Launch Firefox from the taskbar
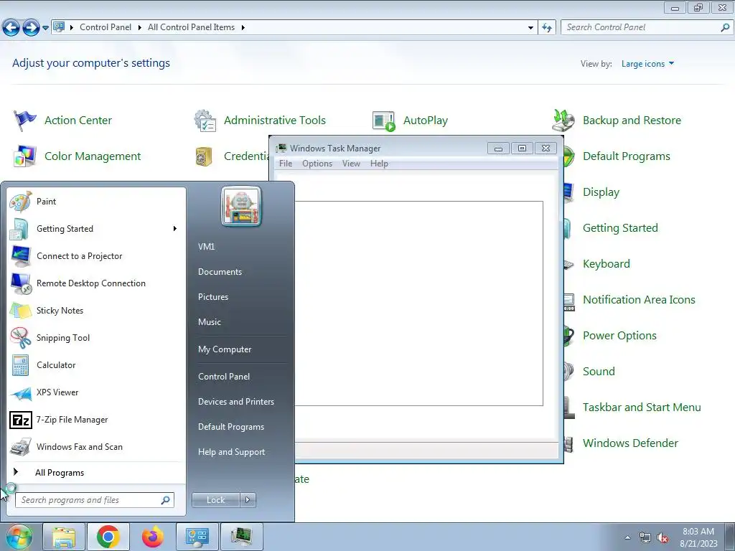The height and width of the screenshot is (551, 735). (153, 537)
